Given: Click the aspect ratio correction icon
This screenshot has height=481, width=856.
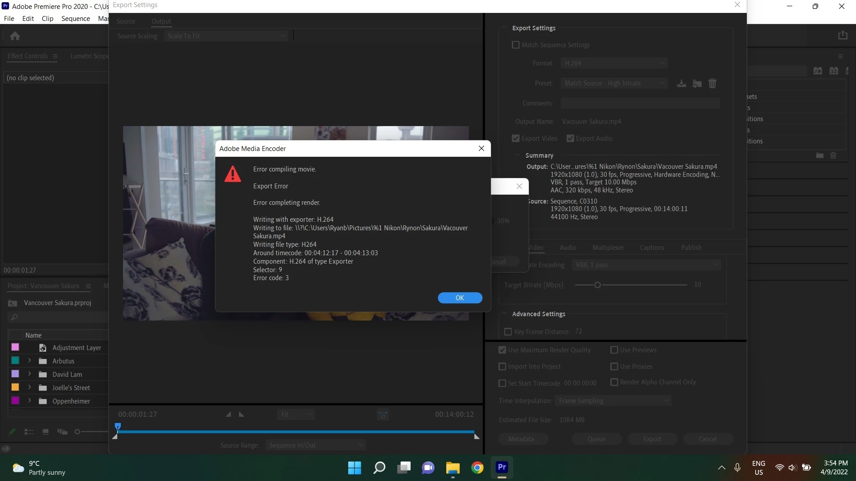Looking at the screenshot, I should (383, 415).
